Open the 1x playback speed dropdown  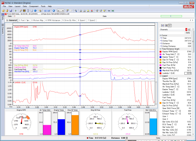61,11
